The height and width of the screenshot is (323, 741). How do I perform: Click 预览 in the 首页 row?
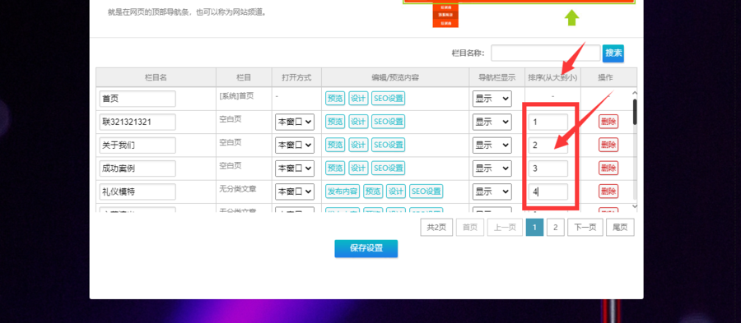pos(335,99)
